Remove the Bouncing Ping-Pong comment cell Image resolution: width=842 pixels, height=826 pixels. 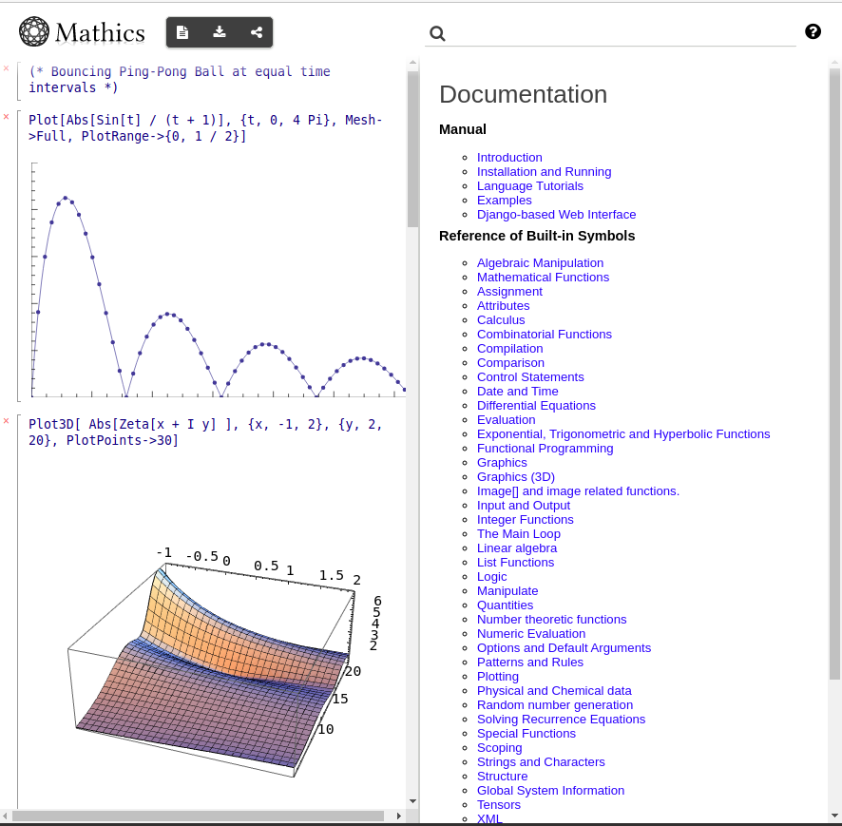click(x=6, y=68)
